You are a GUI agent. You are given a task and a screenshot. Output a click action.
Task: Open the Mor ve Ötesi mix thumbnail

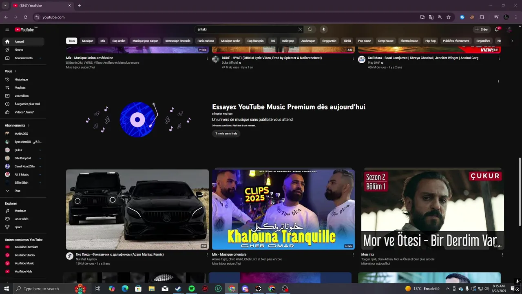pyautogui.click(x=432, y=209)
